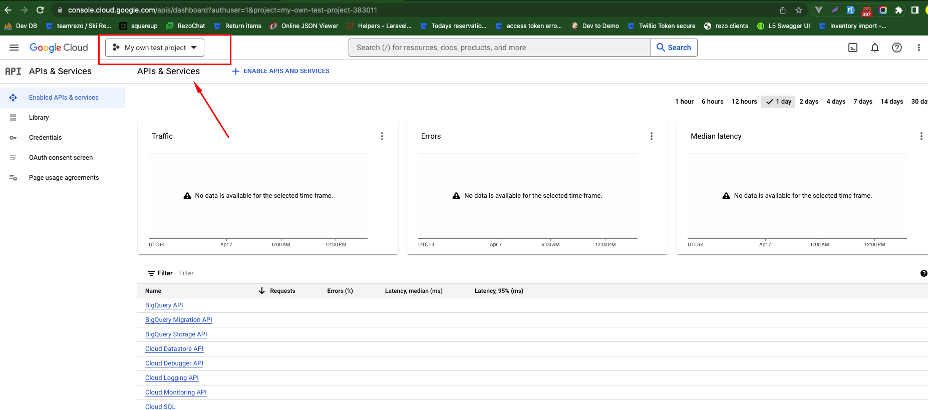Click the Enabled APIs diamond icon
Viewport: 928px width, 410px height.
13,98
